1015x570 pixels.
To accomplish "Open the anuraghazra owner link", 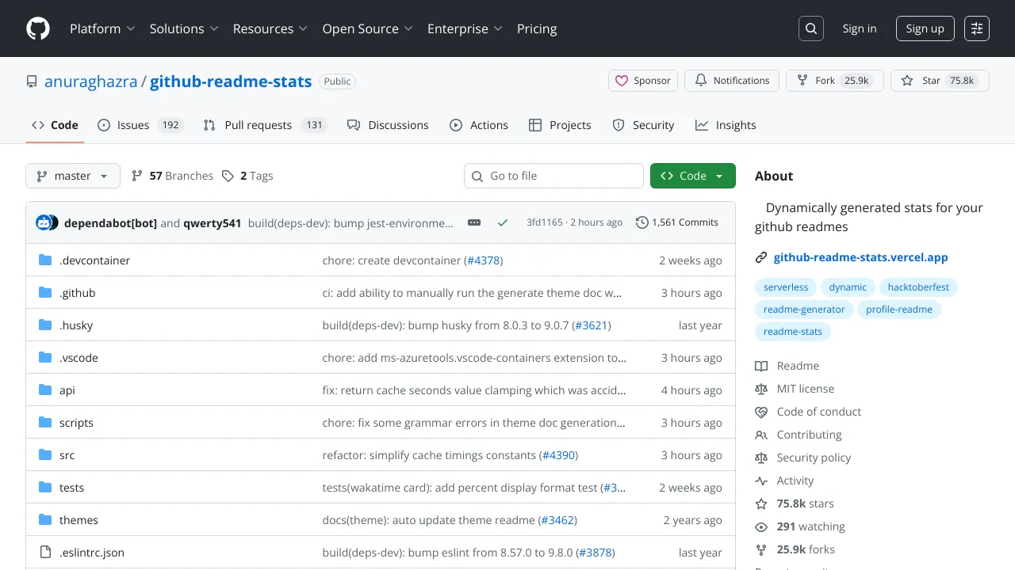I will tap(90, 82).
